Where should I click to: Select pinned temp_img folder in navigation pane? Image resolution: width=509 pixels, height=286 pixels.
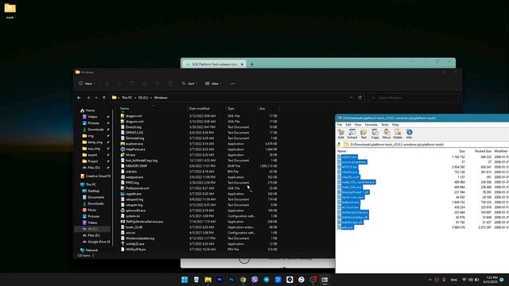tap(92, 142)
